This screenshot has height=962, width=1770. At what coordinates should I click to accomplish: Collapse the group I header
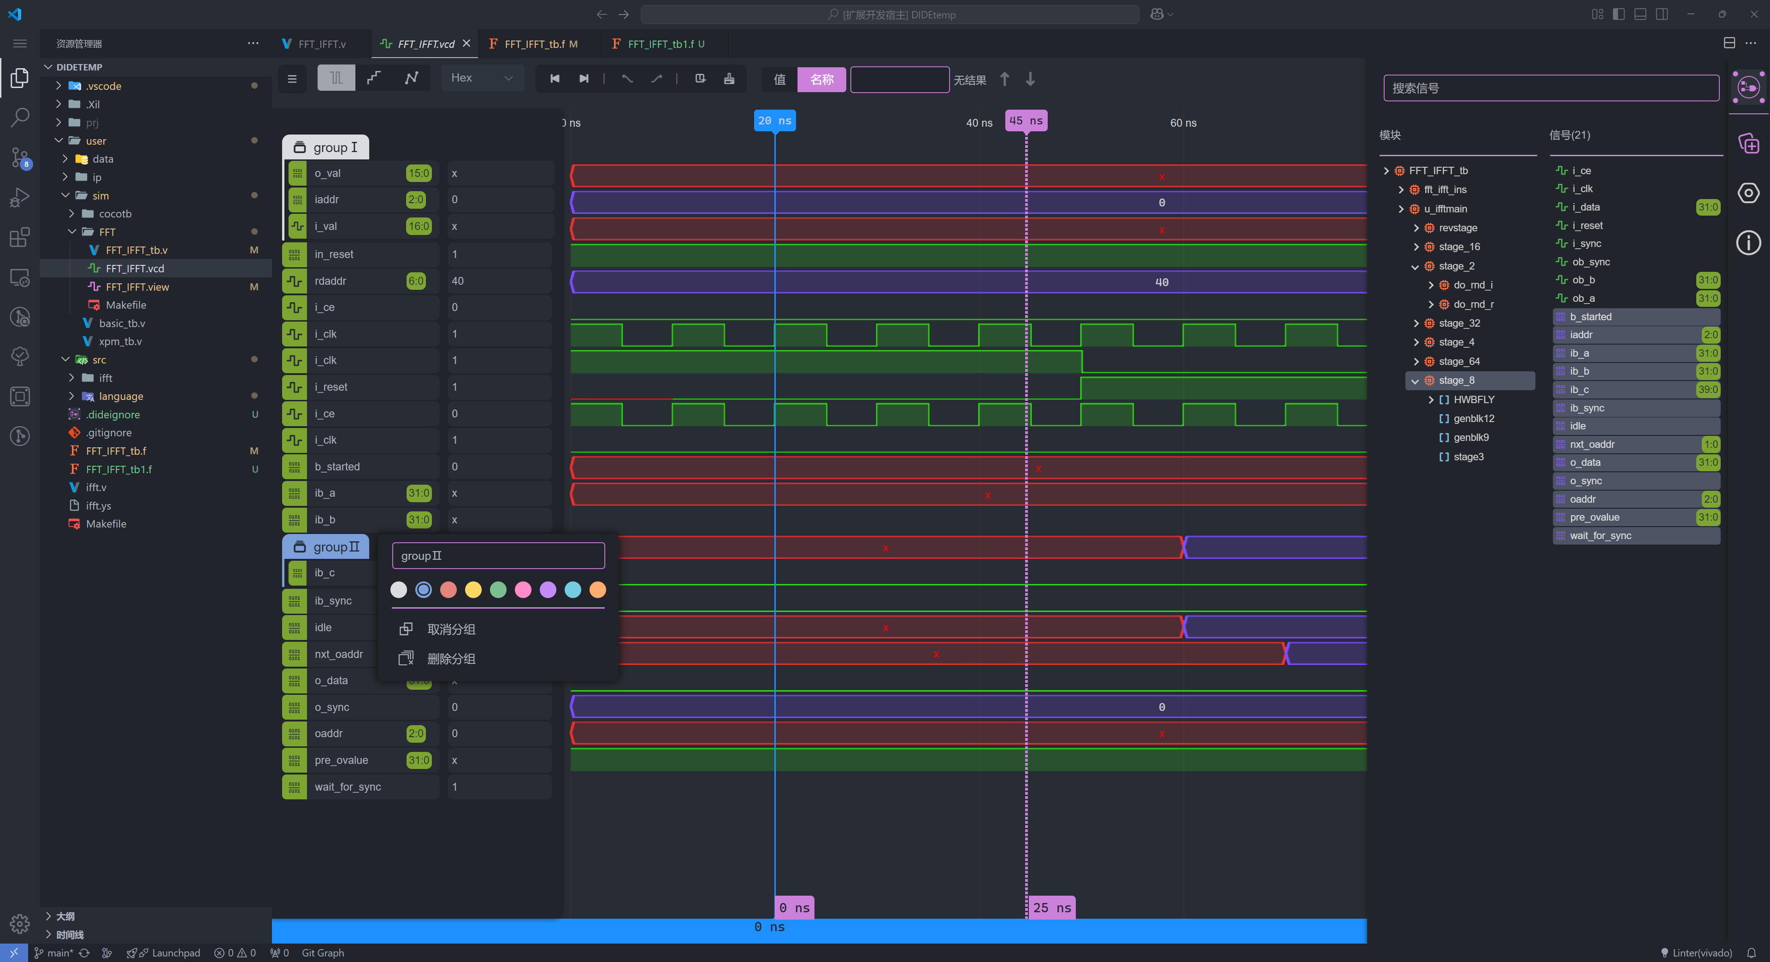[x=326, y=147]
